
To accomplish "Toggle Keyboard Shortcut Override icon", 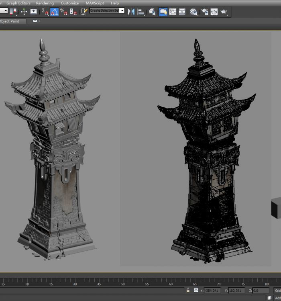I will pos(34,12).
